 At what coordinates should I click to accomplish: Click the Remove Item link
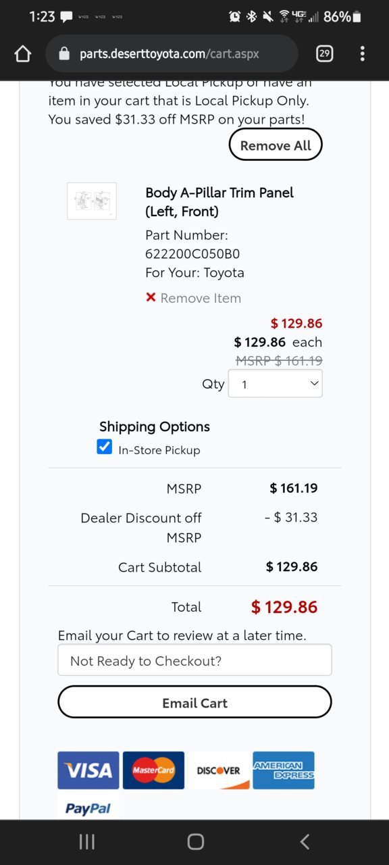click(201, 298)
